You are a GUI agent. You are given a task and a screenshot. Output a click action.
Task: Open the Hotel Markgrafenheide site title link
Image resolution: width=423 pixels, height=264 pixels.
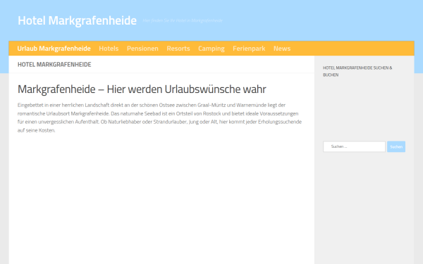pos(77,20)
